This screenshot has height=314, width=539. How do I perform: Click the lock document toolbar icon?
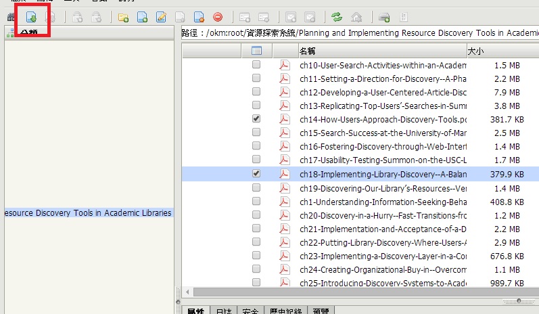pyautogui.click(x=77, y=17)
